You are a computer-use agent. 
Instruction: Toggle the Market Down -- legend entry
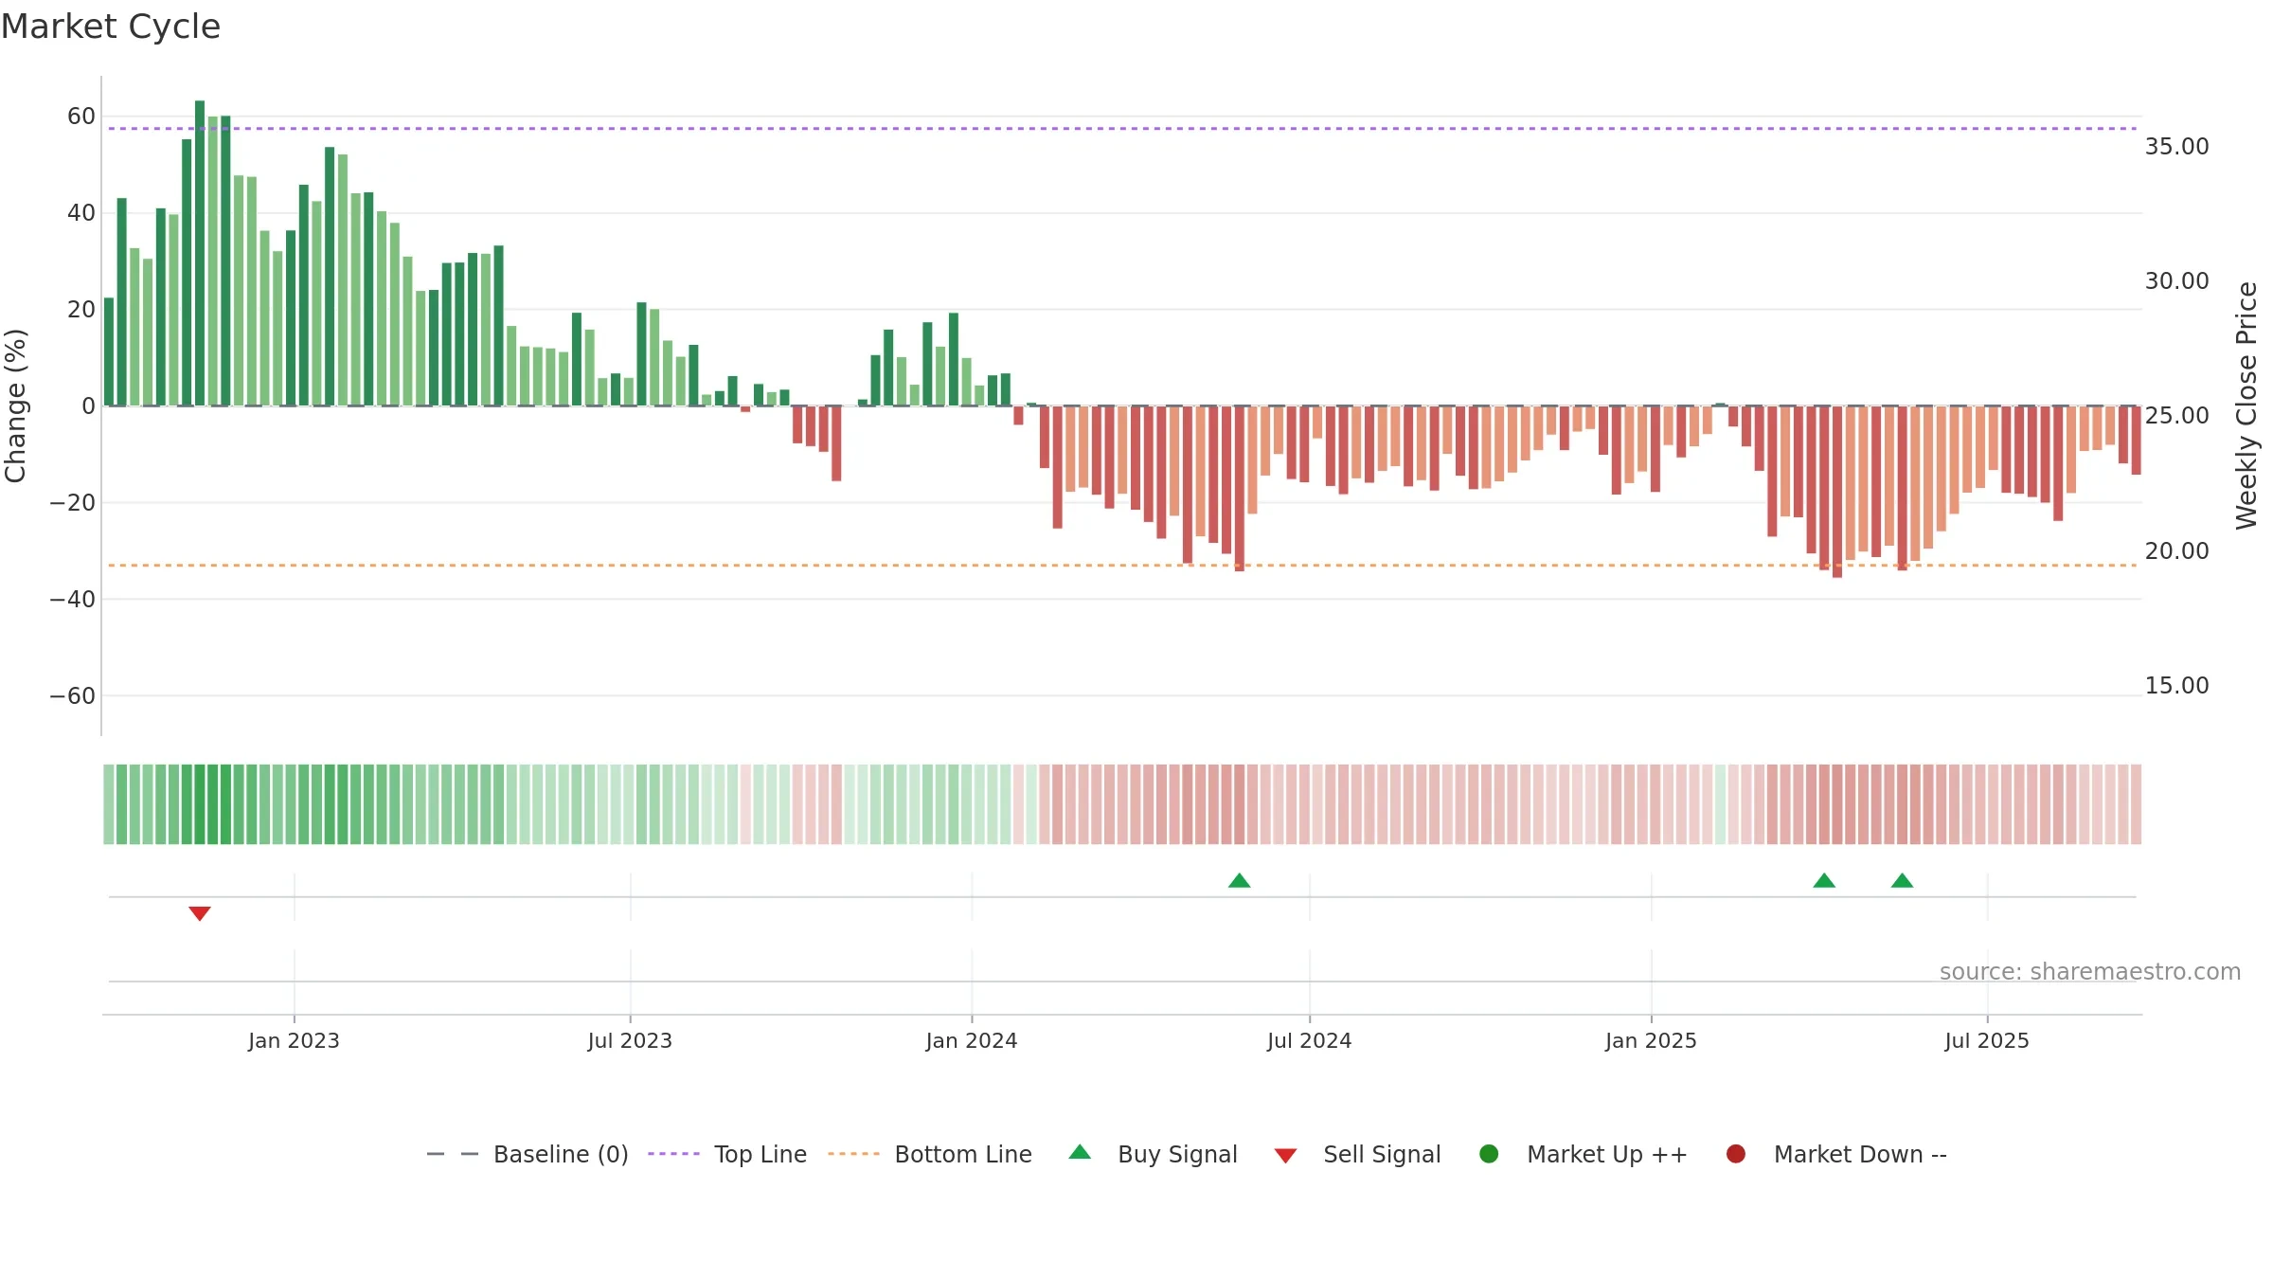click(1836, 1154)
